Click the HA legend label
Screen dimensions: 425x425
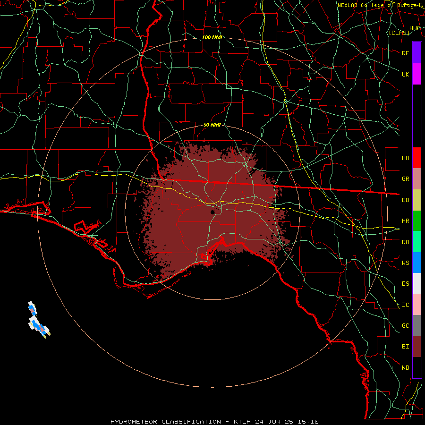pyautogui.click(x=405, y=158)
